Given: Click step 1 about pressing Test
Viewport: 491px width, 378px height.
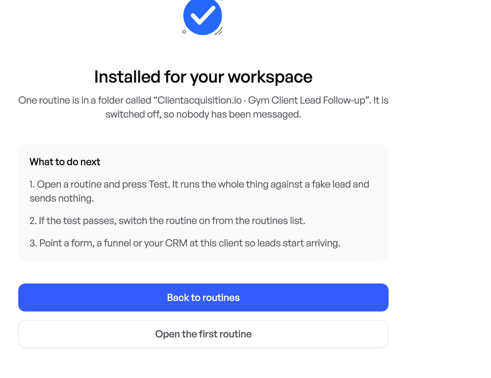Looking at the screenshot, I should tap(199, 191).
